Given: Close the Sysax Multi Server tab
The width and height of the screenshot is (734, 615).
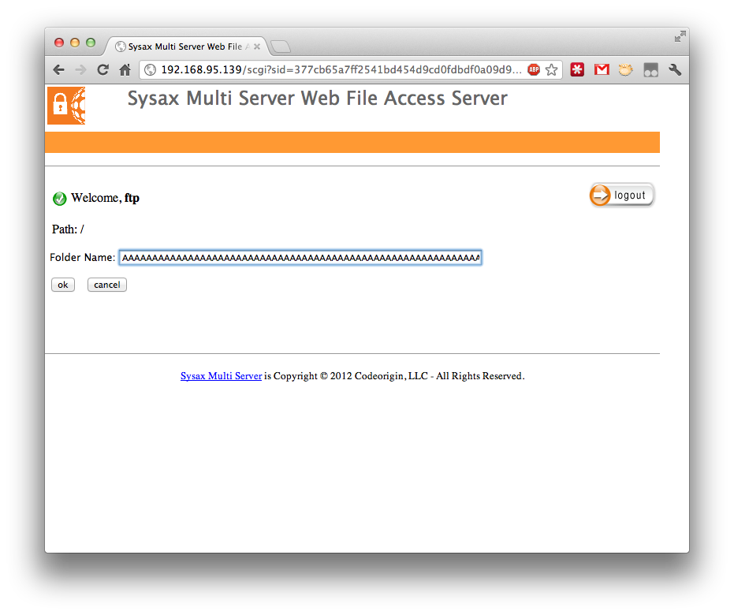Looking at the screenshot, I should [257, 47].
